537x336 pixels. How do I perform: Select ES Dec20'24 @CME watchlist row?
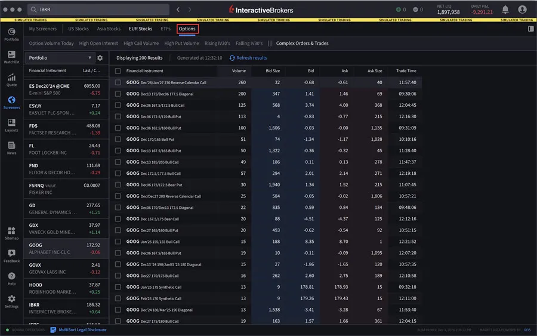point(65,90)
